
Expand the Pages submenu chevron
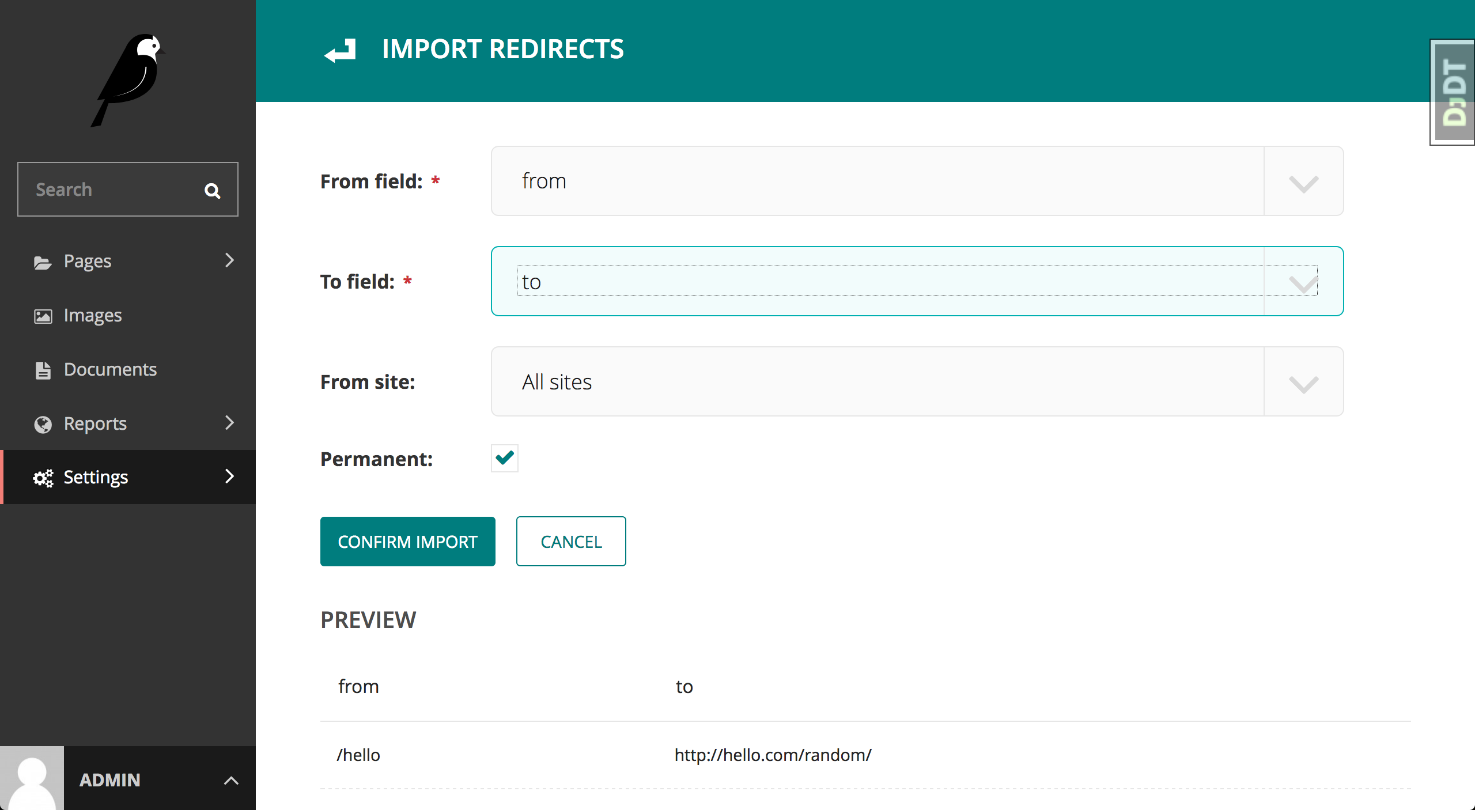click(x=229, y=260)
